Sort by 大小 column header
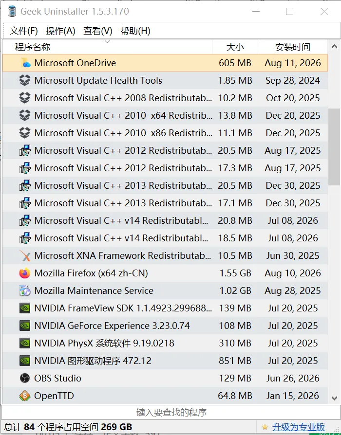341x435 pixels. 235,47
